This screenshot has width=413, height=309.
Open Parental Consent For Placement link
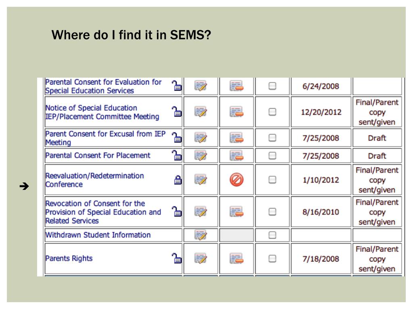coord(98,156)
